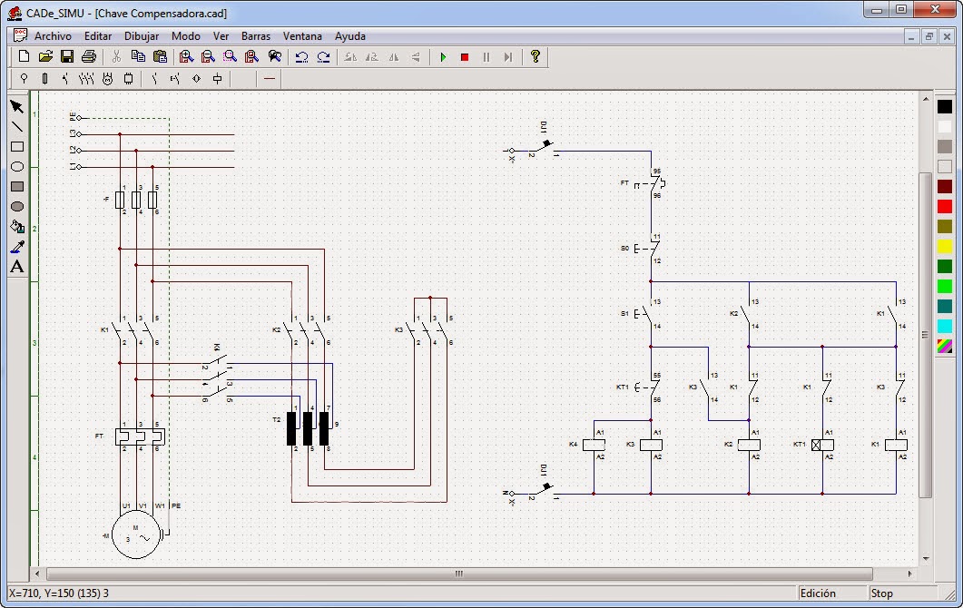Select the filled ellipse tool
The height and width of the screenshot is (608, 963).
click(x=17, y=206)
